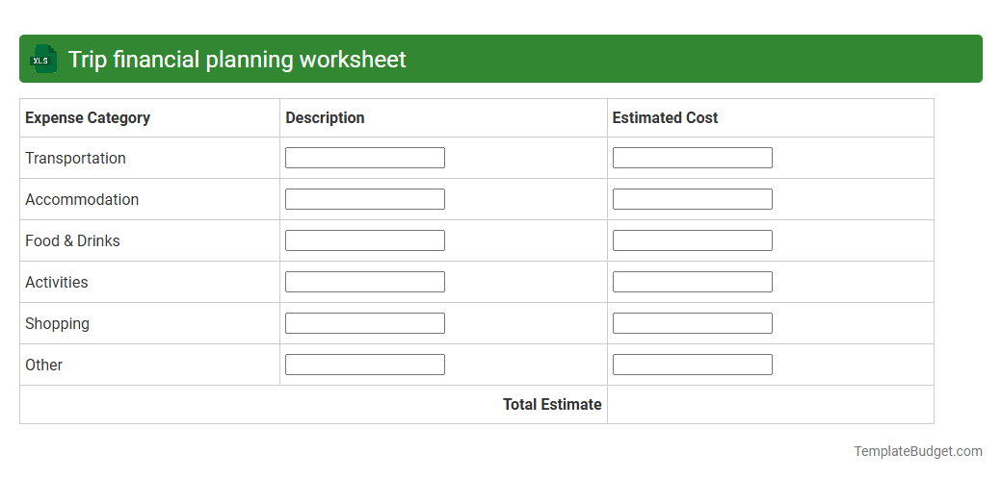
Task: Click into the Shopping description input
Action: tap(365, 323)
